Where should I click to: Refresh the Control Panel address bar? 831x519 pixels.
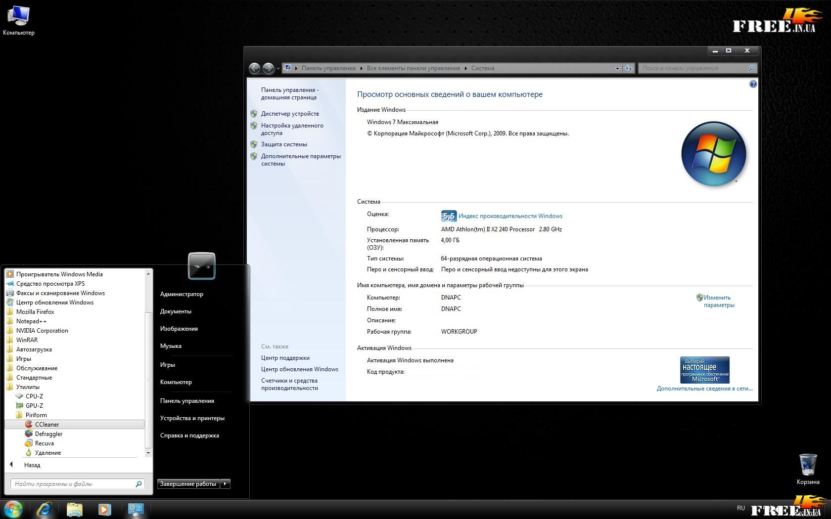point(629,68)
